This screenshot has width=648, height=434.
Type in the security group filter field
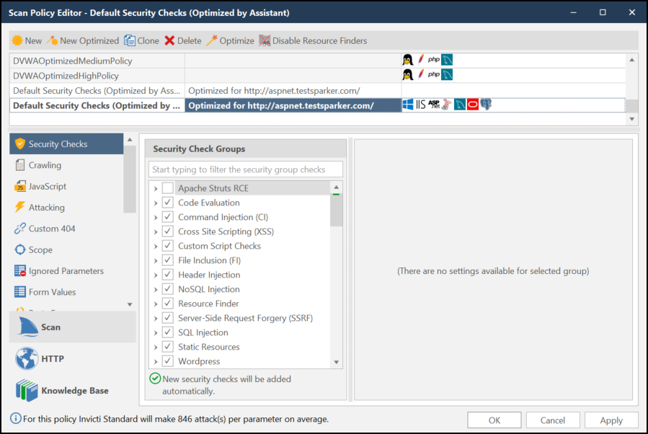tap(245, 169)
